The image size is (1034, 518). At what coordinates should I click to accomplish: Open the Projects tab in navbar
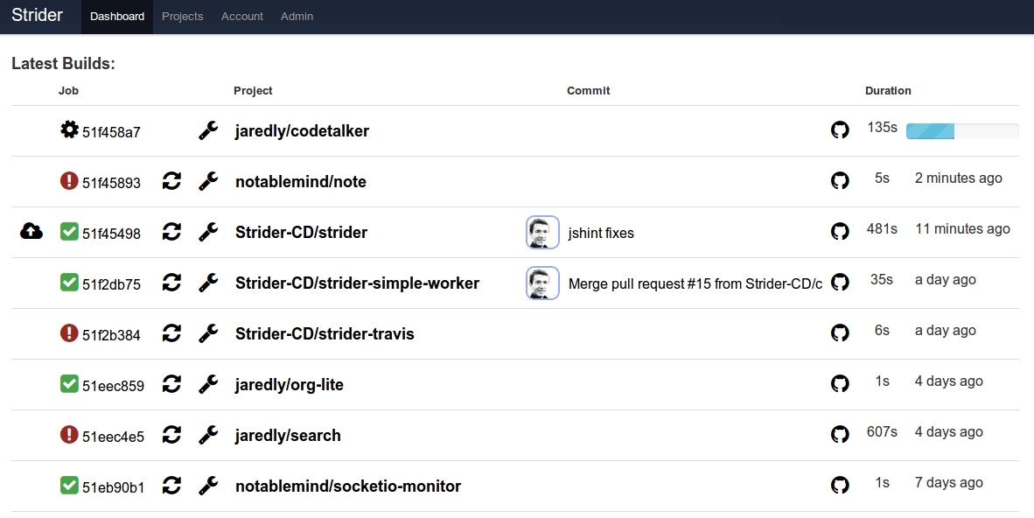(x=182, y=17)
